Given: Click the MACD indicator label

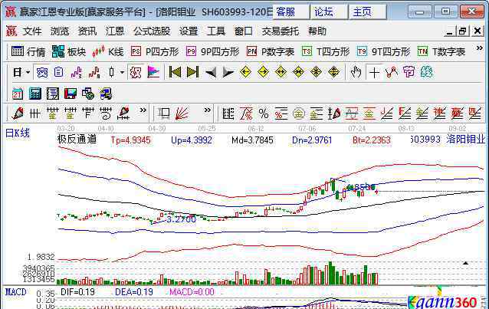Looking at the screenshot, I should pos(16,292).
